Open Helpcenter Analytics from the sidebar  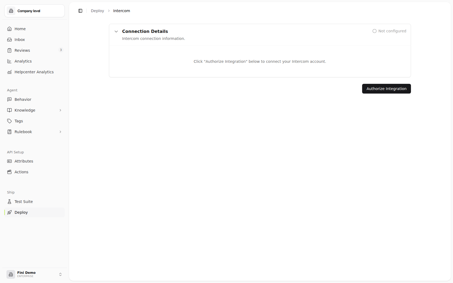tap(35, 72)
